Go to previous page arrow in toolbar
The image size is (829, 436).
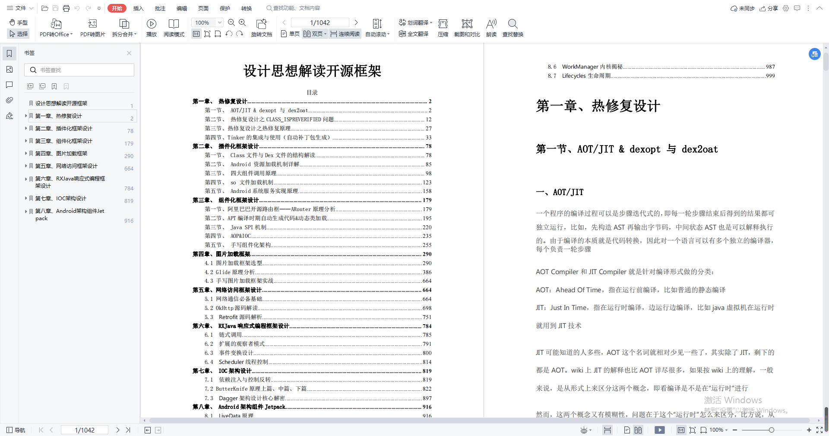point(284,22)
